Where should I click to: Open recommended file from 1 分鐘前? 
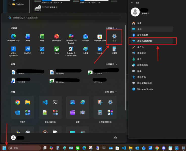(x=28, y=72)
